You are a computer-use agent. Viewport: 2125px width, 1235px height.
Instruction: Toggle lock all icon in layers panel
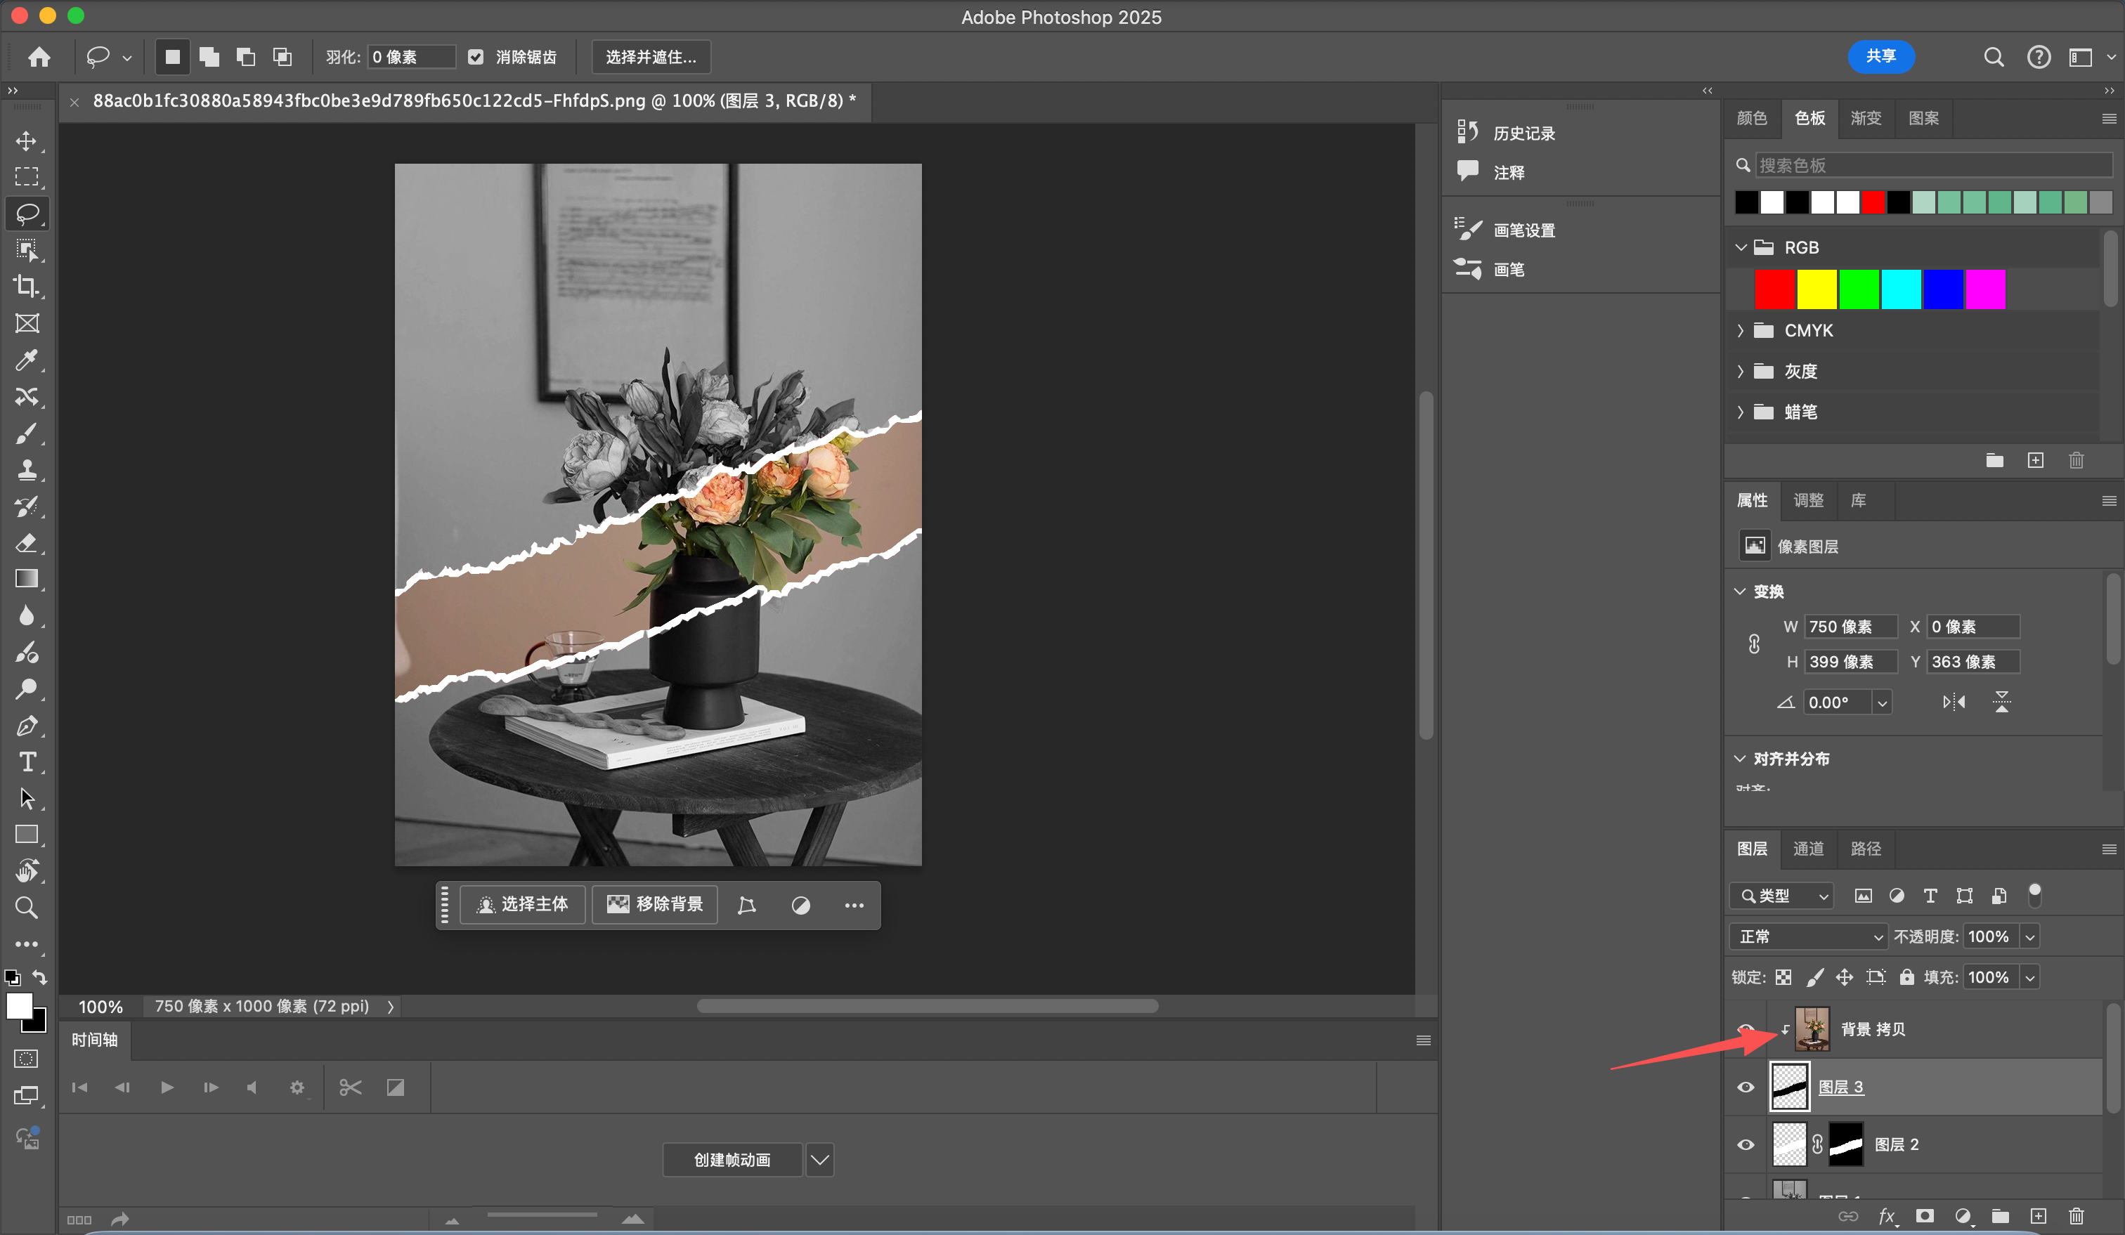coord(1906,977)
